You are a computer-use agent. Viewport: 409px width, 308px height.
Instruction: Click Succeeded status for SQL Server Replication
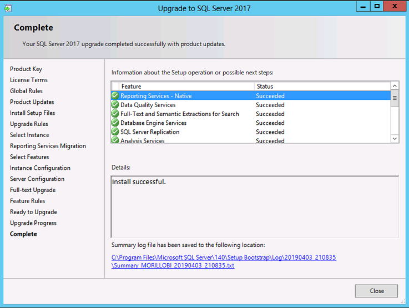[x=270, y=132]
